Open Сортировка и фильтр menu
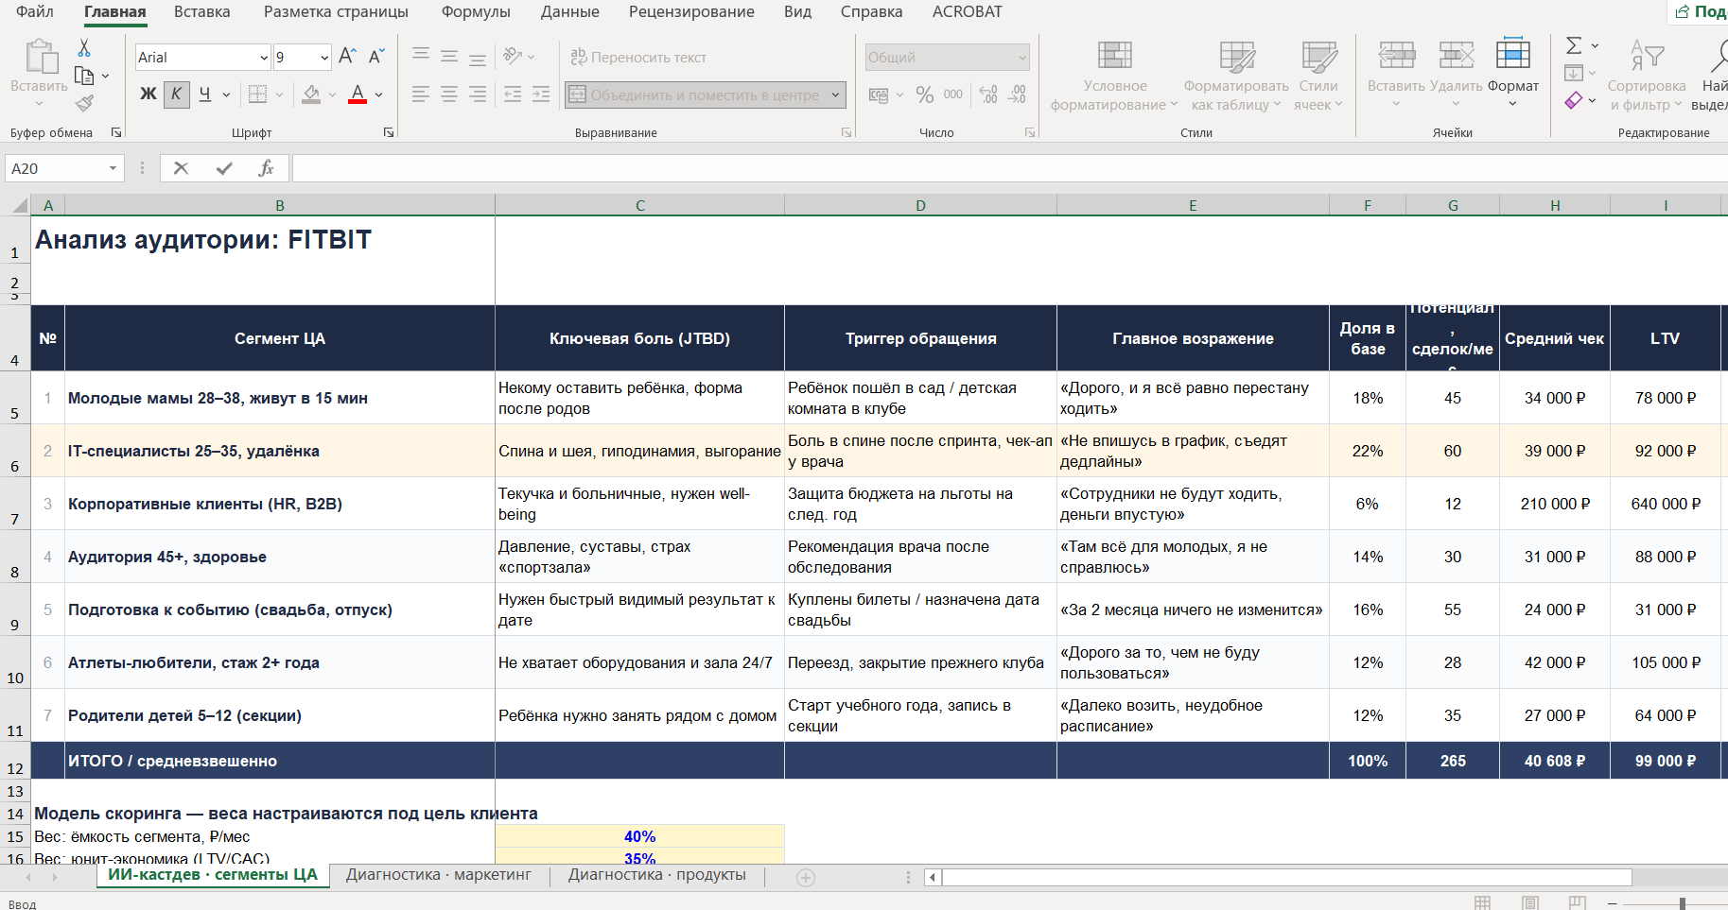Image resolution: width=1728 pixels, height=910 pixels. pos(1647,76)
